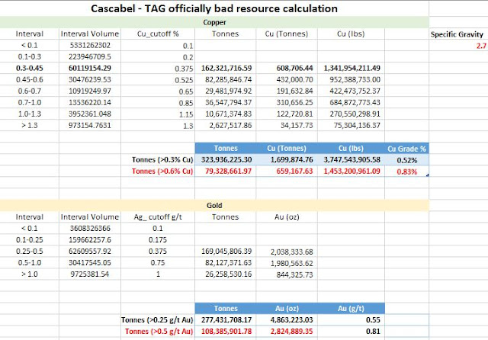Select the interval cell '0.45-0.6'
The height and width of the screenshot is (340, 488).
coord(29,79)
